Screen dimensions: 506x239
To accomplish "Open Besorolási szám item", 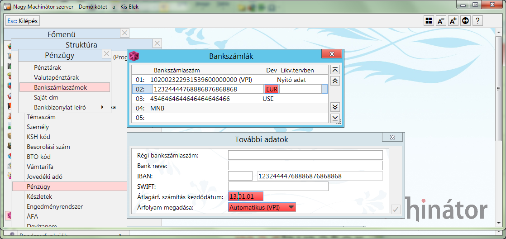I will click(48, 147).
